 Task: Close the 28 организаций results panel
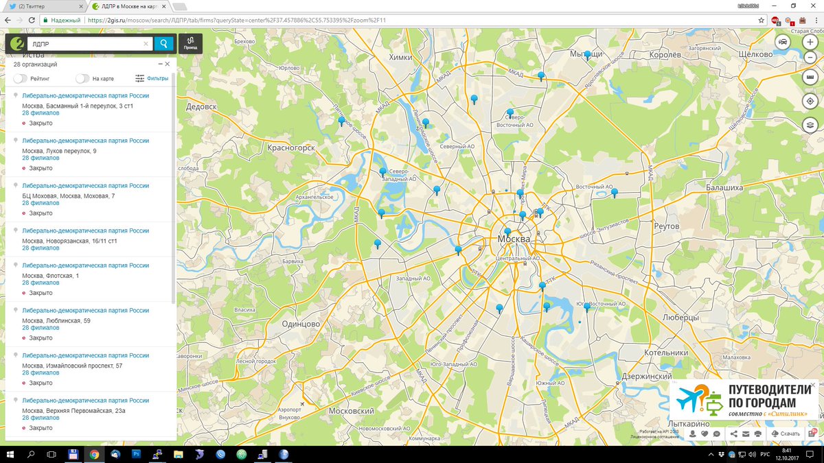tap(167, 64)
